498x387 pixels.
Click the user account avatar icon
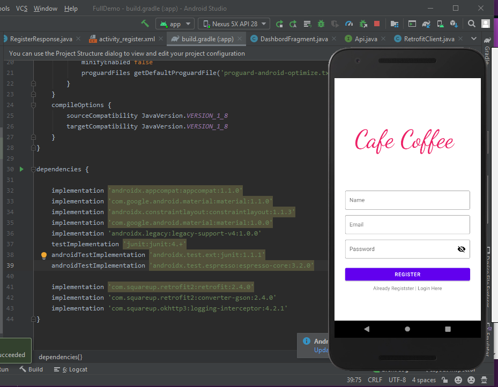[486, 24]
